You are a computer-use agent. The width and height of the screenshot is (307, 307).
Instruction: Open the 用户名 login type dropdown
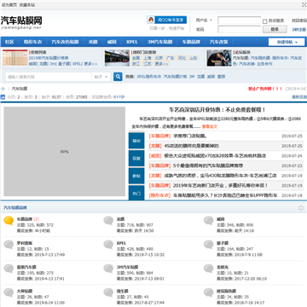[204, 20]
